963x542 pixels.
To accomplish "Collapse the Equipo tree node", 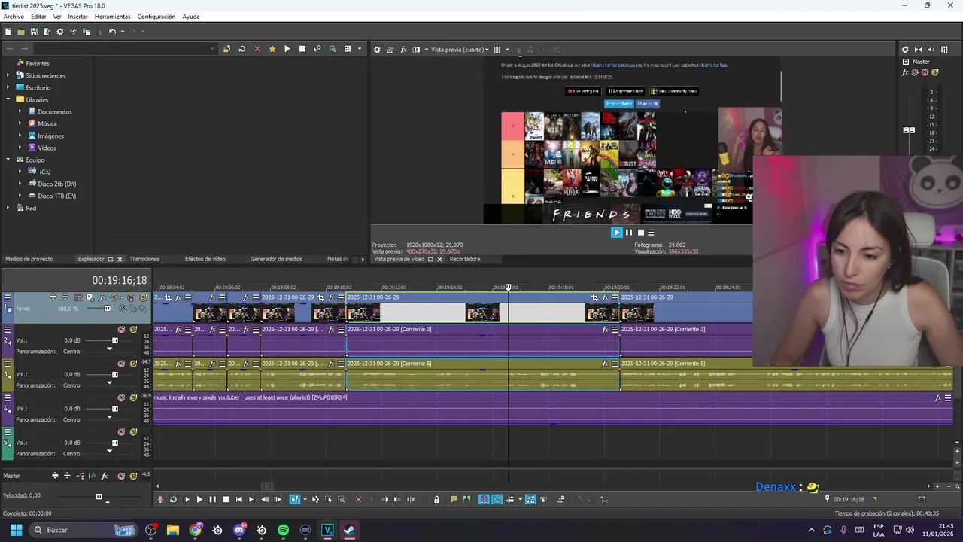I will [8, 160].
